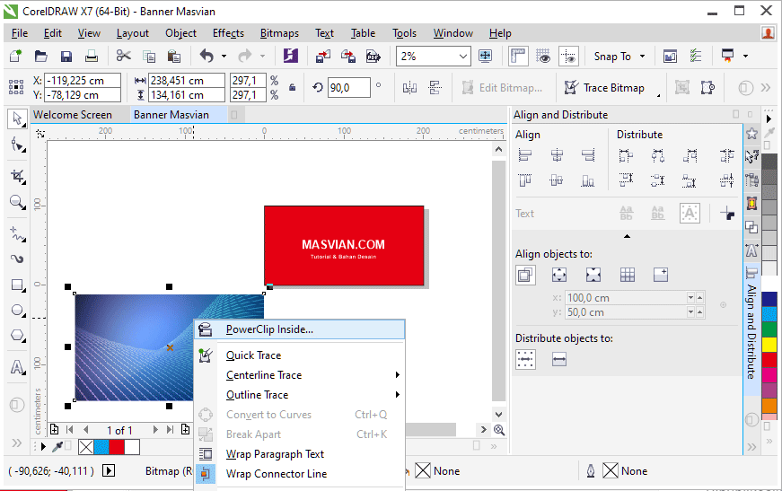Toggle the grid display
782x491 pixels.
543,56
